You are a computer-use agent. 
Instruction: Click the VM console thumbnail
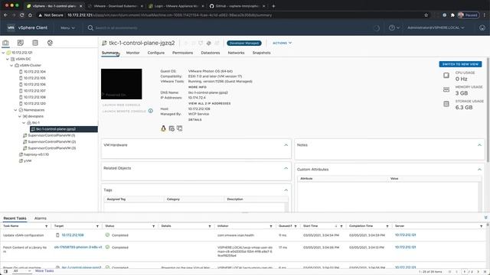(x=121, y=84)
